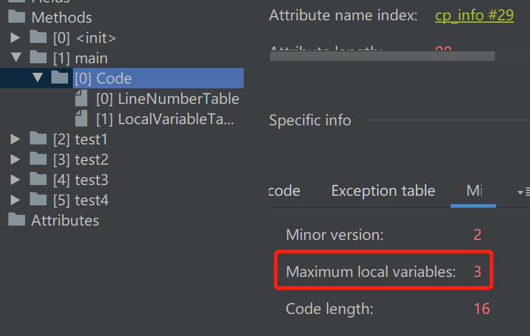Click the Specific info heading
Screen dimensions: 530x336
point(310,120)
